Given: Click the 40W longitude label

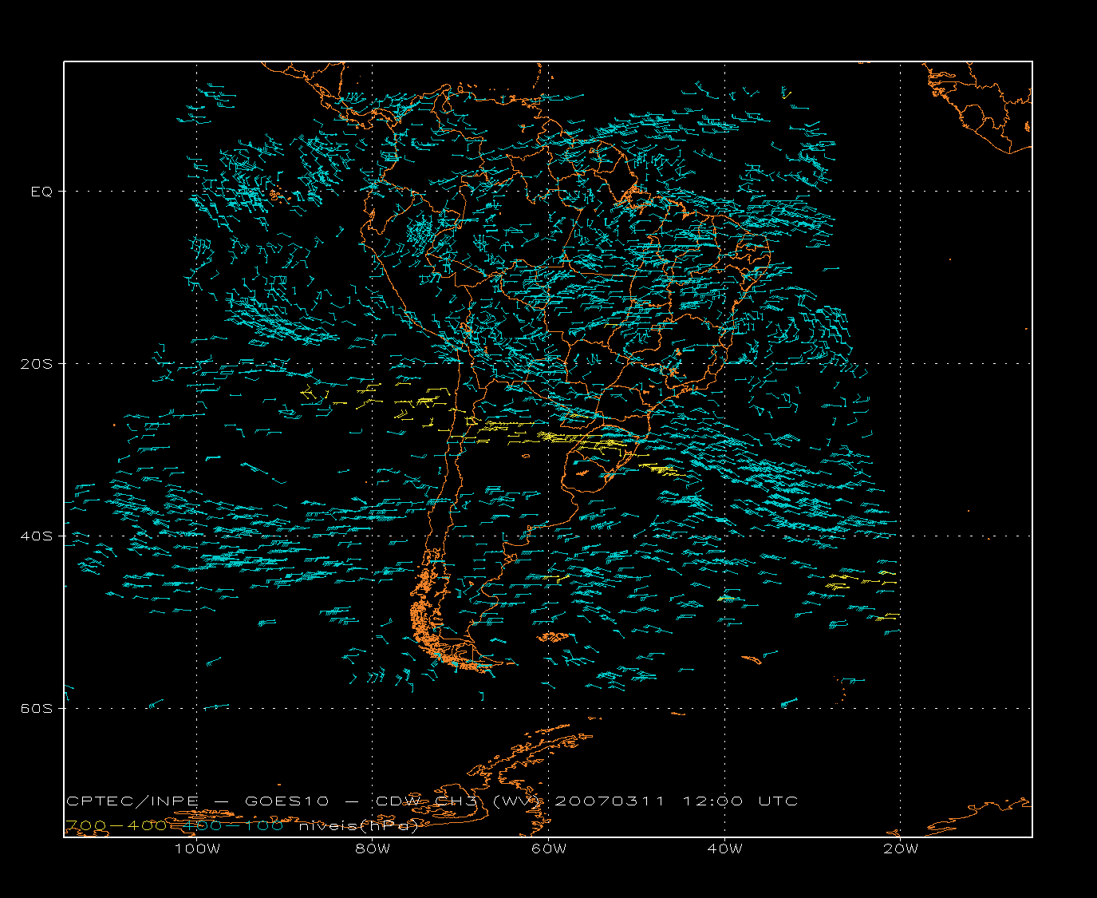Looking at the screenshot, I should 724,849.
